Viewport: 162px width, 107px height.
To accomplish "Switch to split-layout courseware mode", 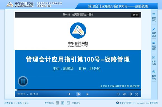I will (x=68, y=103).
